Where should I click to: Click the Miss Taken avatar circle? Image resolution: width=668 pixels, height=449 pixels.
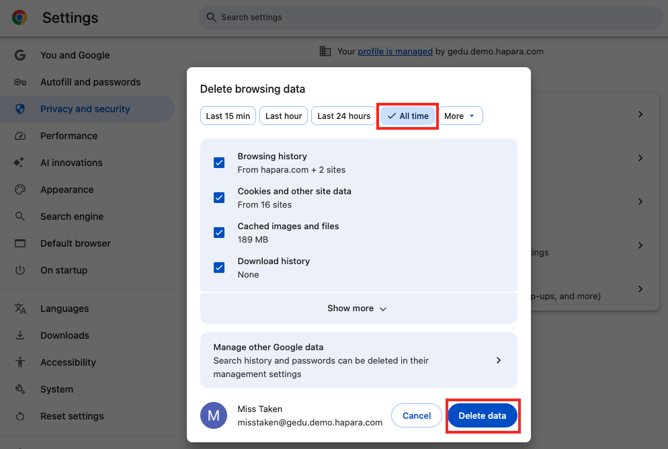pos(214,415)
